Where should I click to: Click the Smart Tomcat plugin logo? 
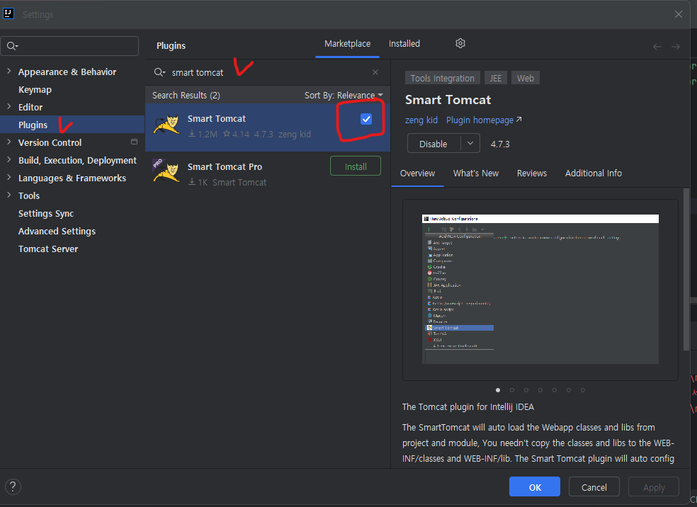click(x=166, y=125)
